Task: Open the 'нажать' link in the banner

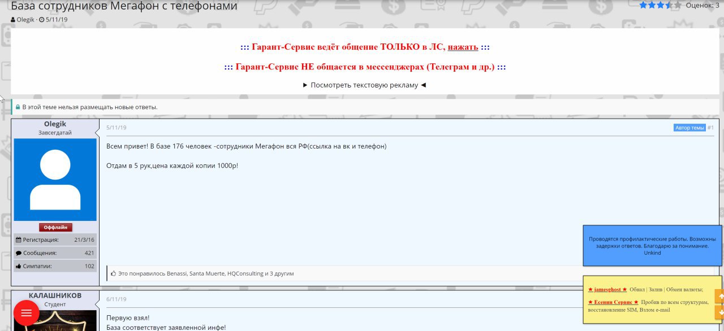Action: tap(463, 47)
